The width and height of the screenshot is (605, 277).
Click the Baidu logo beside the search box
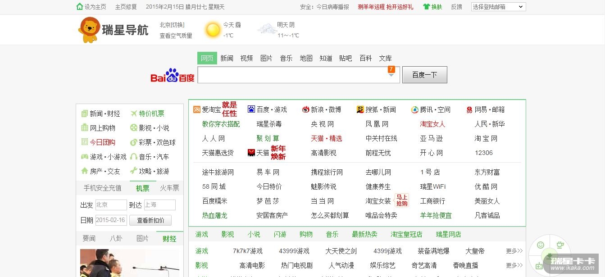tap(173, 75)
